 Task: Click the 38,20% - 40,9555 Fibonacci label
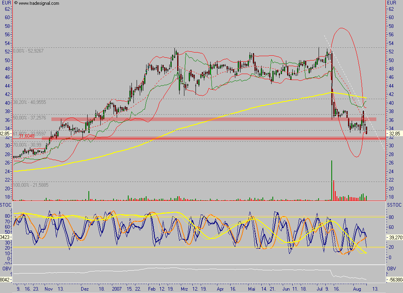29,102
